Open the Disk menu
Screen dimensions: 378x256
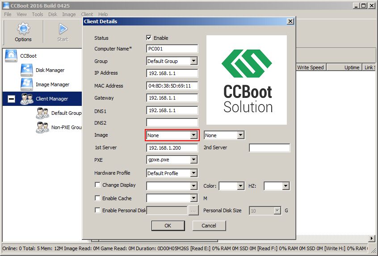(53, 14)
